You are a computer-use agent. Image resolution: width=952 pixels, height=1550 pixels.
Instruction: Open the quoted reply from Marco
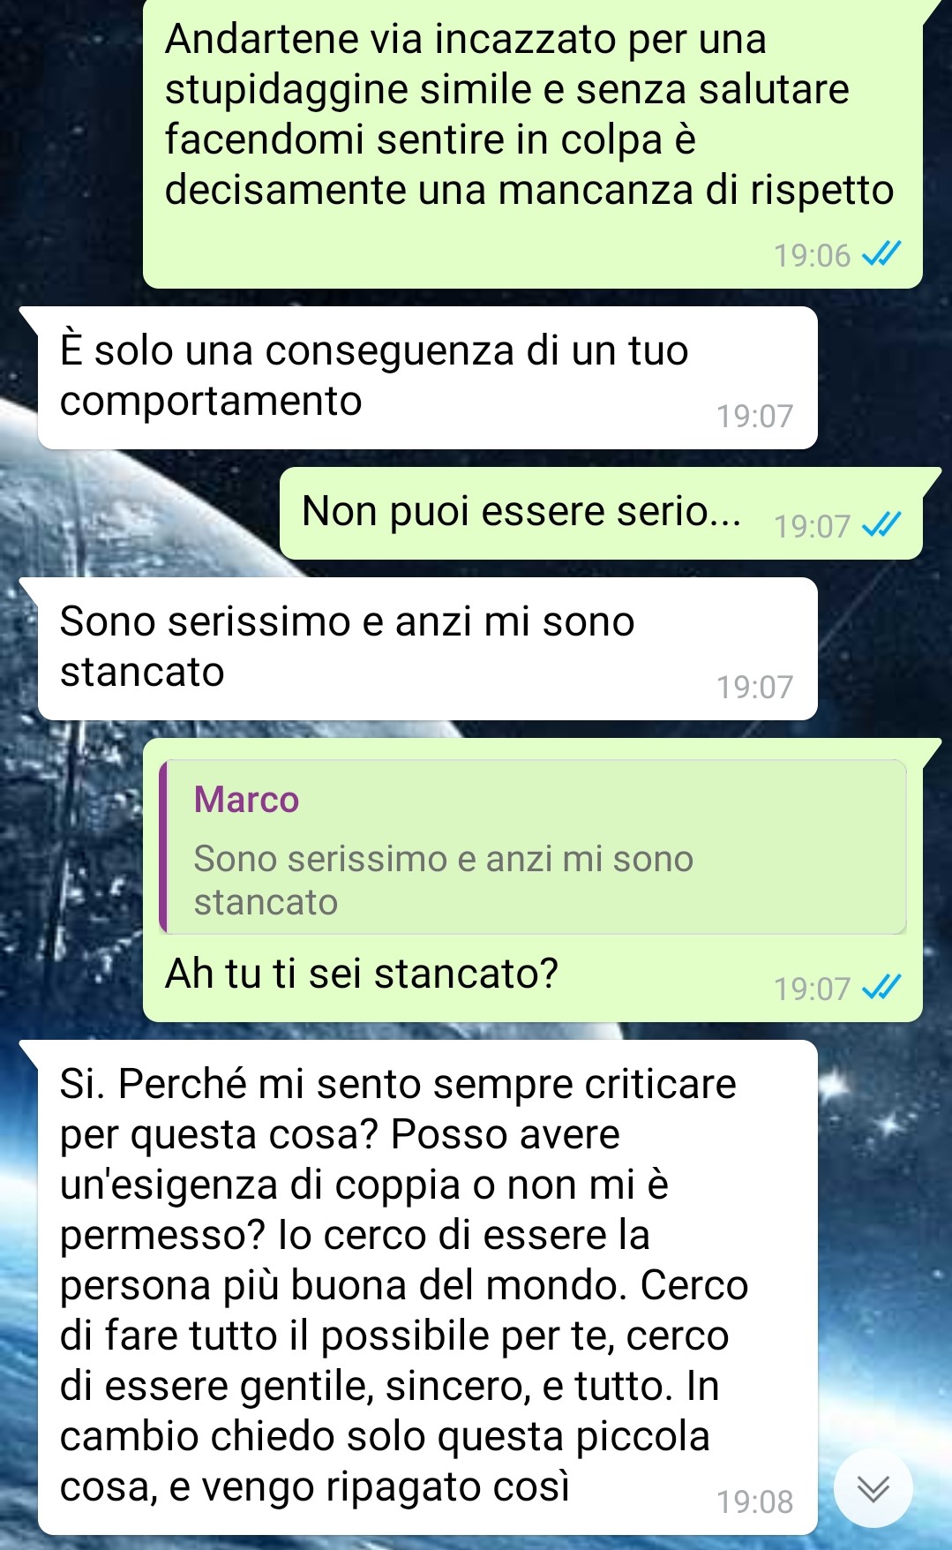point(533,846)
